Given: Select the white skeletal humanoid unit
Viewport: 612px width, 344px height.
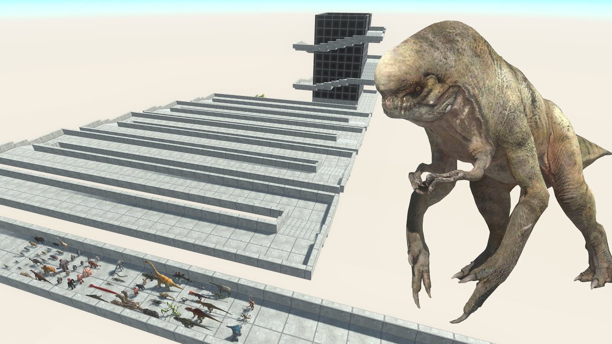Looking at the screenshot, I should point(119,267).
